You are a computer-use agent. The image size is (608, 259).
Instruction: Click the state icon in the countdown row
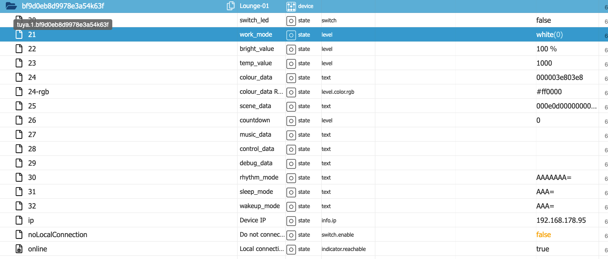point(291,121)
